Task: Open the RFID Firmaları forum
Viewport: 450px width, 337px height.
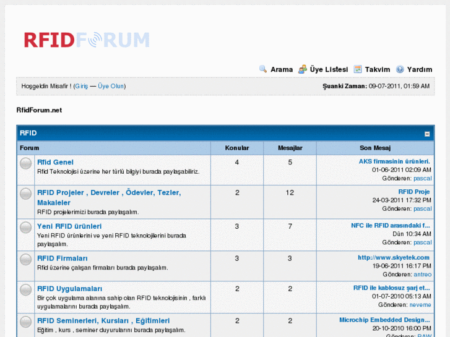Action: click(x=63, y=258)
